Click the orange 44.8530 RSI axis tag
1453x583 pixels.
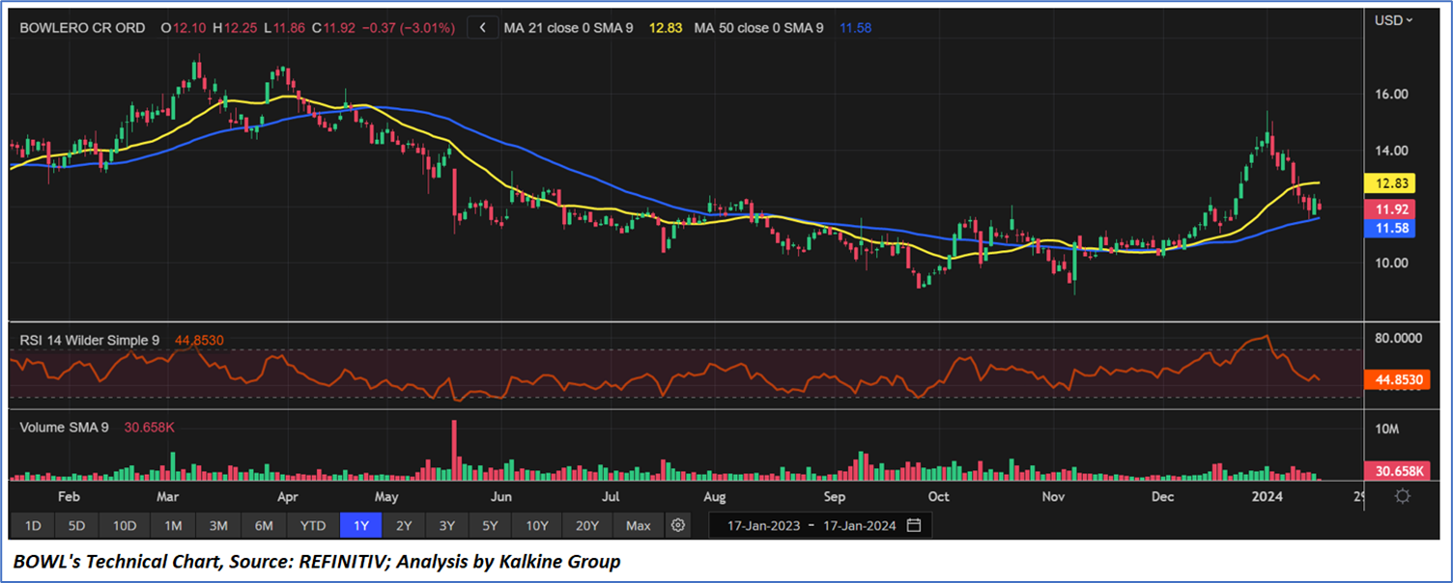coord(1395,380)
